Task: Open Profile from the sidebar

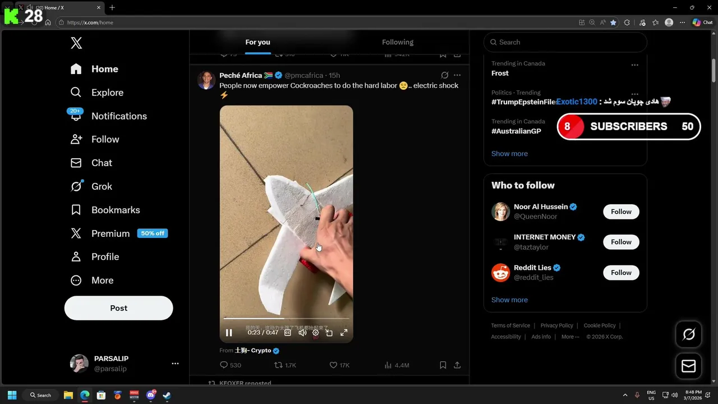Action: (95, 256)
